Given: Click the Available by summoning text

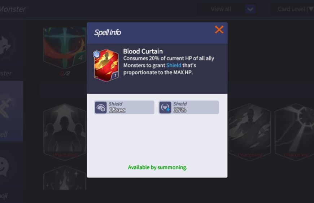Looking at the screenshot, I should [157, 167].
